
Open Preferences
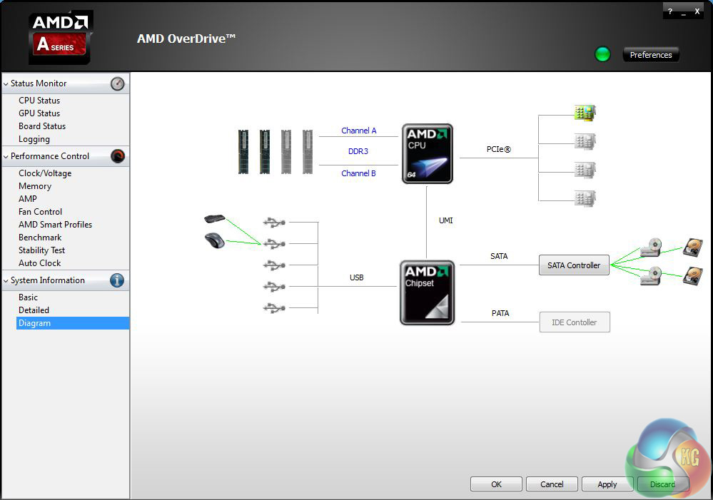(650, 55)
